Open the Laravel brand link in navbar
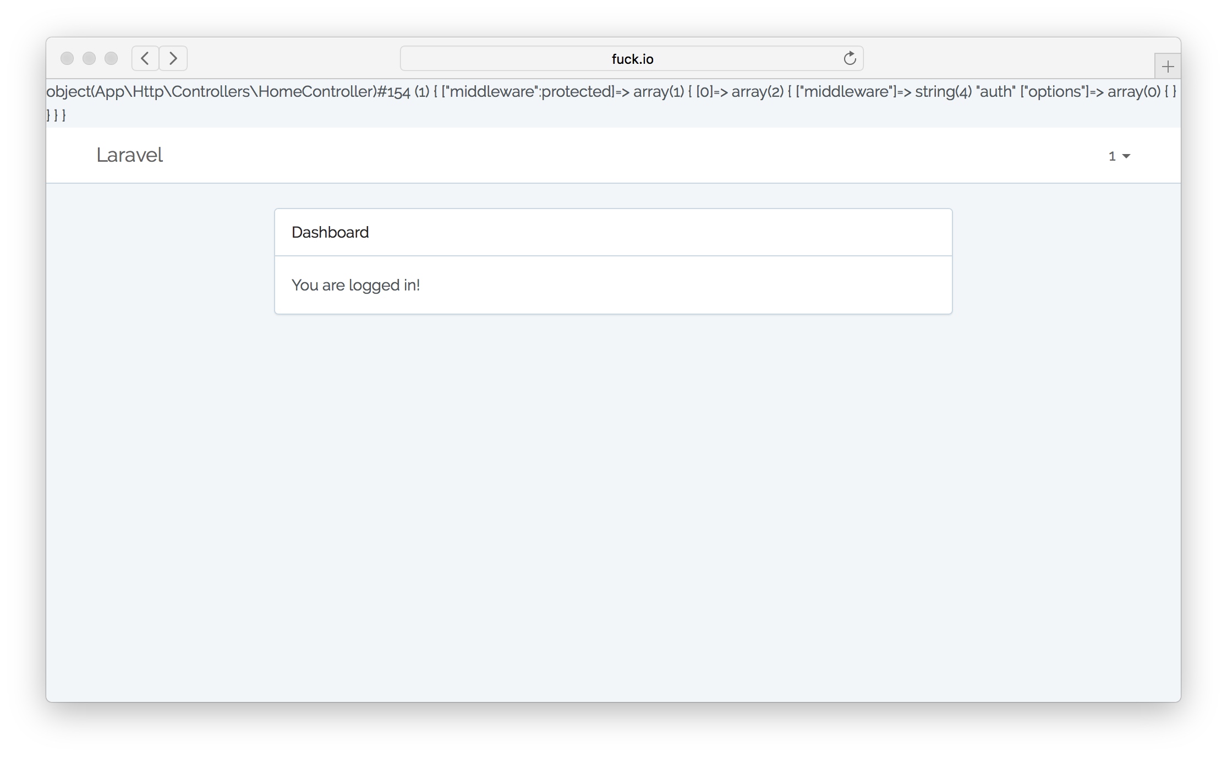 pos(129,155)
